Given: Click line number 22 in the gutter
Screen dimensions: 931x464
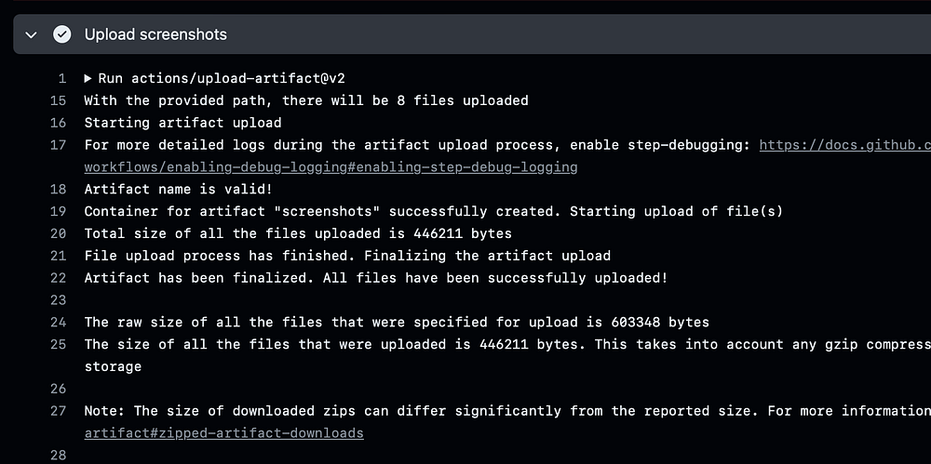Looking at the screenshot, I should pyautogui.click(x=58, y=278).
